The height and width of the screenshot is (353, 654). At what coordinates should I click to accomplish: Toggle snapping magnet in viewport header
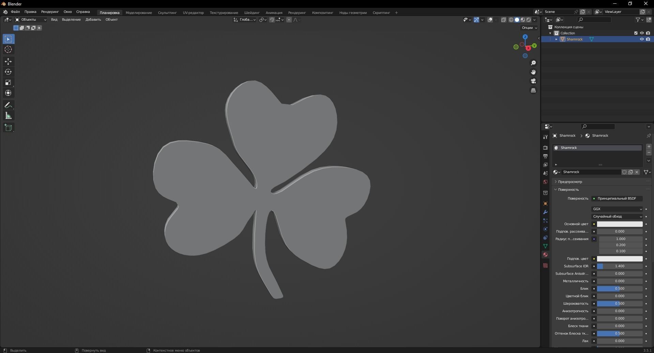tap(272, 20)
